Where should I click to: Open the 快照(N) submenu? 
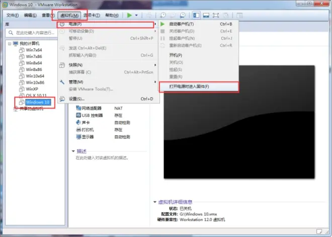108,65
